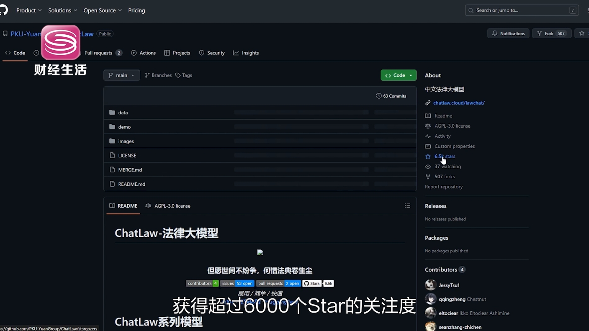Open the Activity link
Viewport: 589px width, 331px height.
(x=442, y=136)
